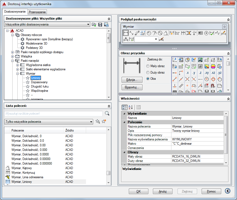Select the Dimension Edit pencil icon
The width and height of the screenshot is (237, 200).
pyautogui.click(x=224, y=33)
